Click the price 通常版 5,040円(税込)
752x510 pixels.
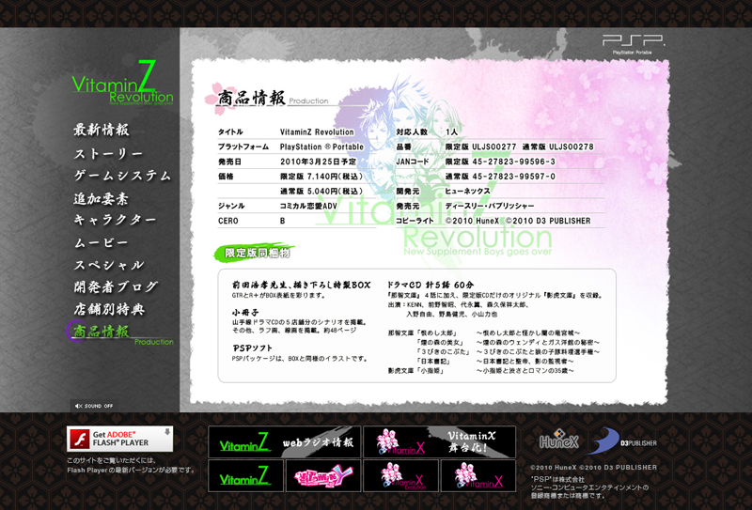tap(321, 192)
